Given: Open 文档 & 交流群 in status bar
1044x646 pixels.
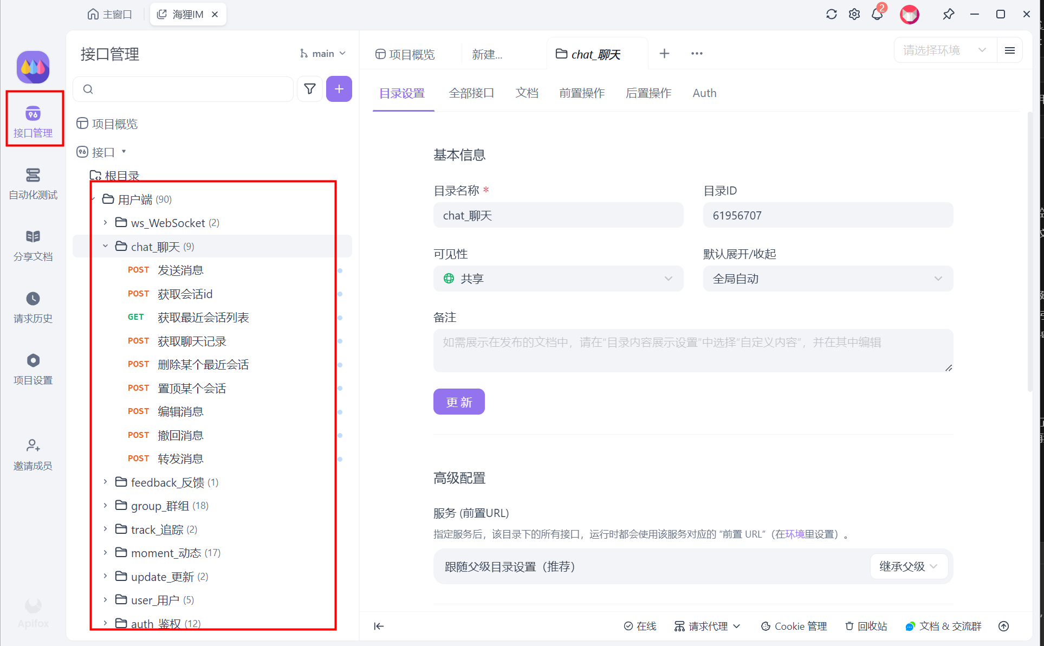Looking at the screenshot, I should pos(943,626).
